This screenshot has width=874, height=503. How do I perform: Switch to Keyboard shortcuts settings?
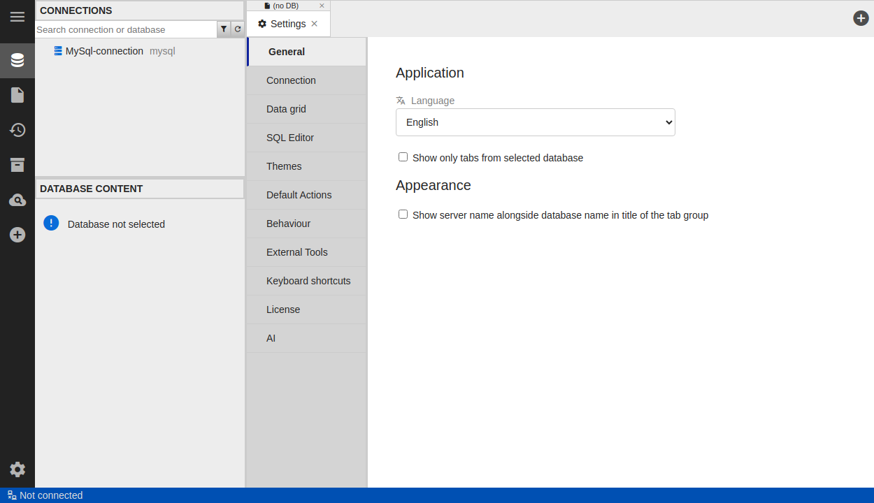click(308, 281)
